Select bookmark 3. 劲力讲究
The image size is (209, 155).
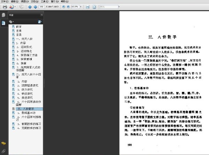pyautogui.click(x=25, y=90)
